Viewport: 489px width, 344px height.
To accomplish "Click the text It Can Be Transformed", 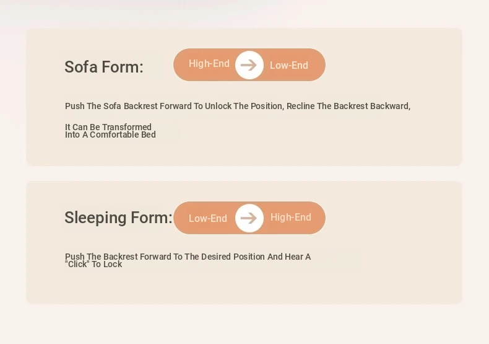I will [x=108, y=127].
